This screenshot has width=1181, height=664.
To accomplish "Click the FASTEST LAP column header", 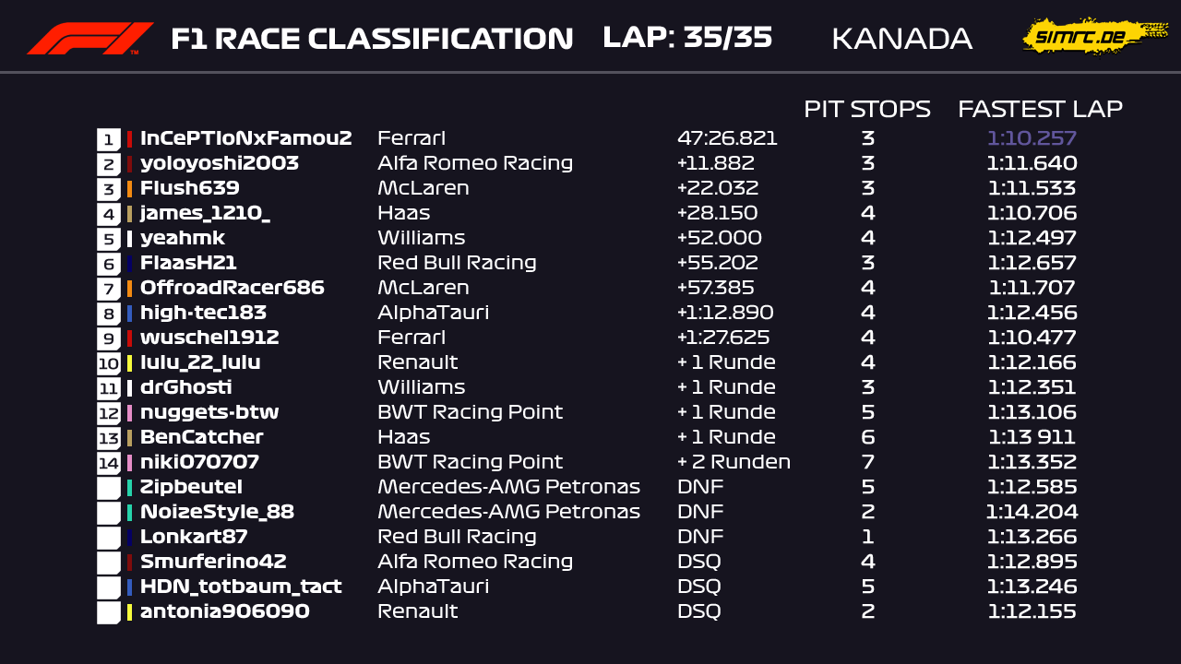I will [1040, 109].
